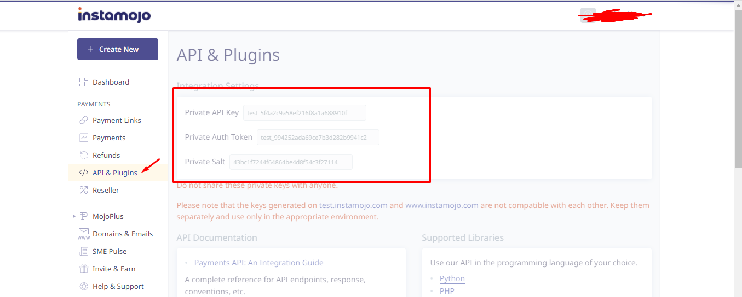
Task: Click the API & Plugins code icon
Action: click(84, 173)
